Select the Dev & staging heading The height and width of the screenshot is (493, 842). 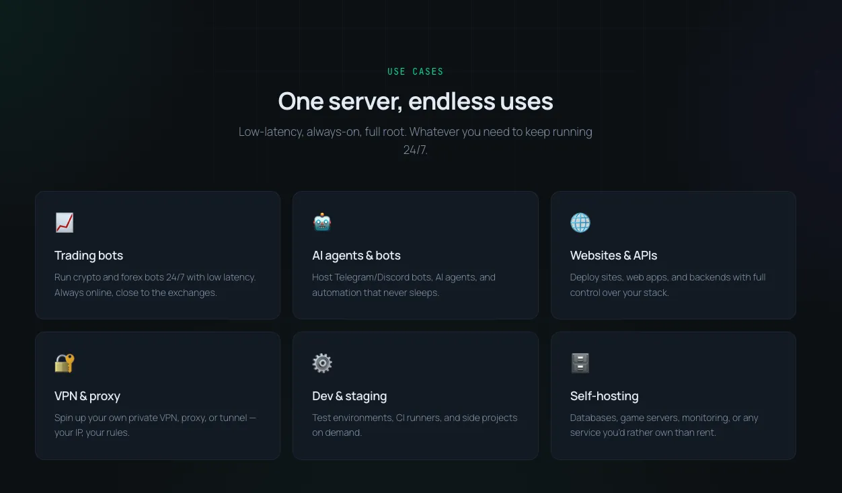click(x=350, y=396)
